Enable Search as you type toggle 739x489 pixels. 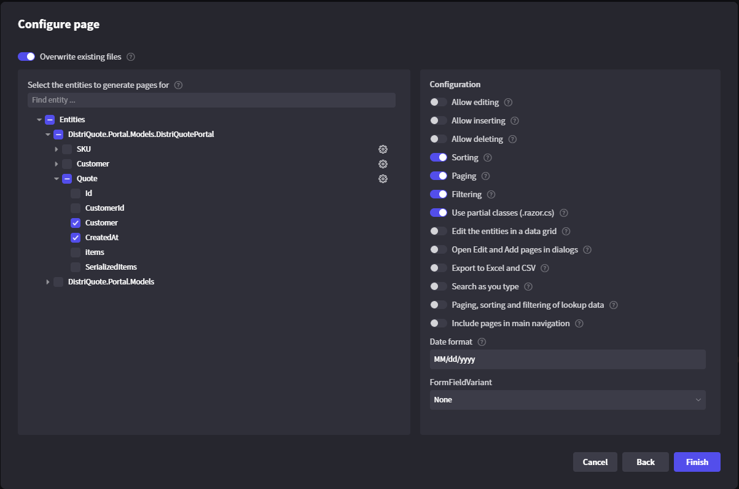(x=439, y=286)
